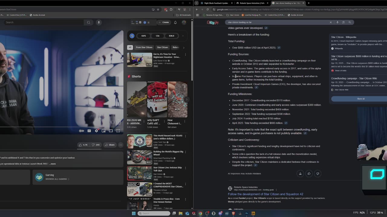Open Star Citizen - Wikipedia source card
Viewport: 387px width, 217px height.
tap(359, 42)
